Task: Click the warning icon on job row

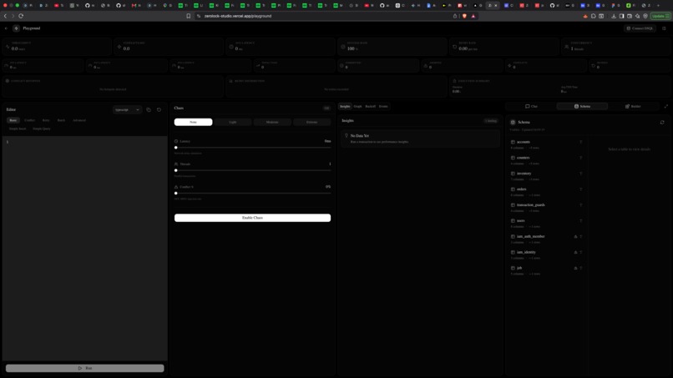Action: (575, 268)
